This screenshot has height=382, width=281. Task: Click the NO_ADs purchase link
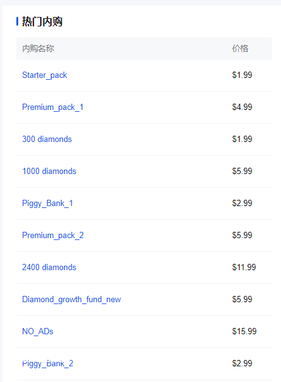[x=38, y=332]
